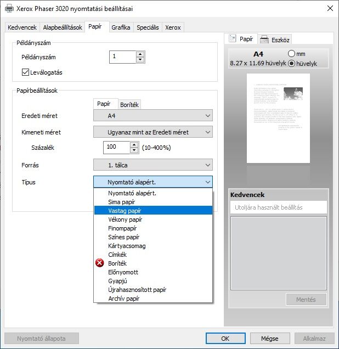Choose Előnyomott paper type

153,272
